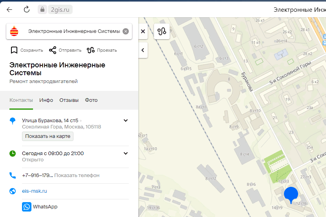Click building label 8а ст1 on map

pos(201,107)
